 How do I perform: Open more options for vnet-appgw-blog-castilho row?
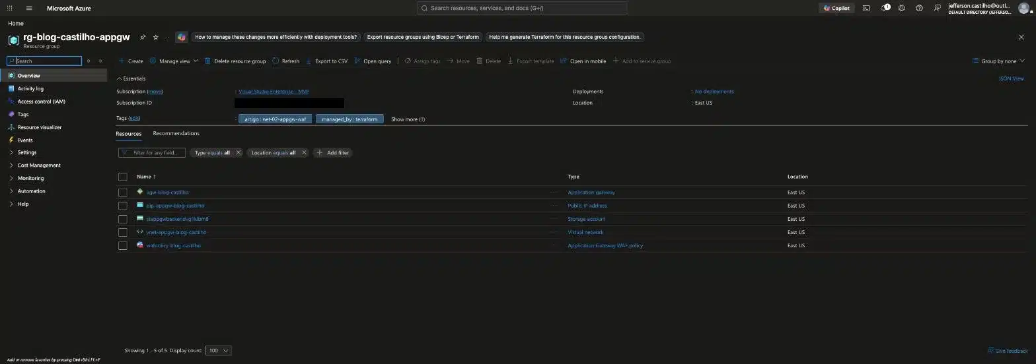554,232
